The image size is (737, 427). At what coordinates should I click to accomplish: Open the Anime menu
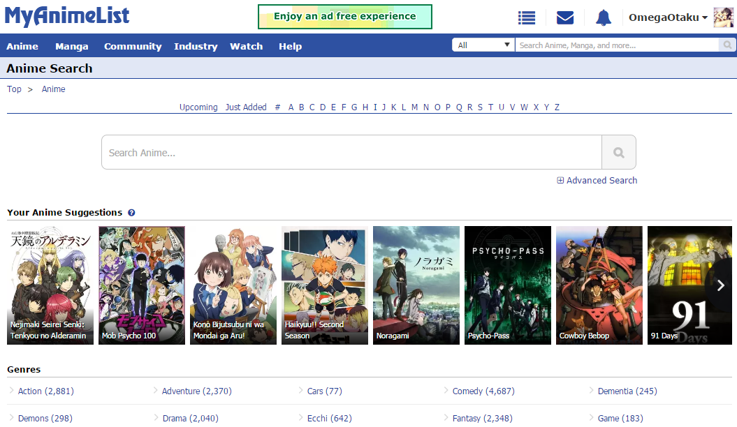coord(22,47)
